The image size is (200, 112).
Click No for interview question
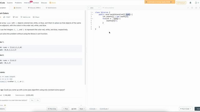point(38,100)
